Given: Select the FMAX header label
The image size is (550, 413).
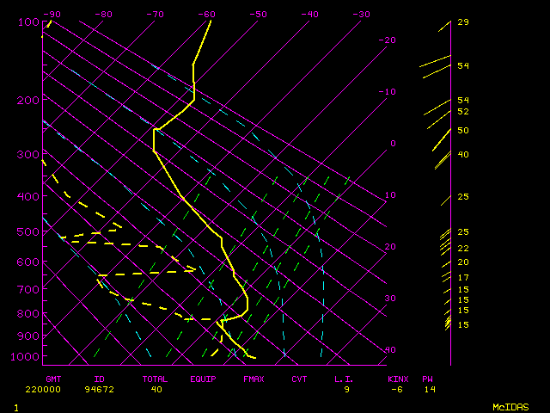Looking at the screenshot, I should coord(254,379).
